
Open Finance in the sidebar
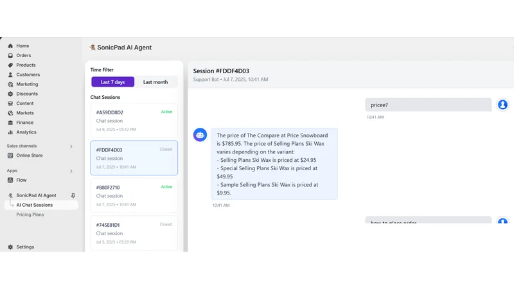click(x=25, y=123)
